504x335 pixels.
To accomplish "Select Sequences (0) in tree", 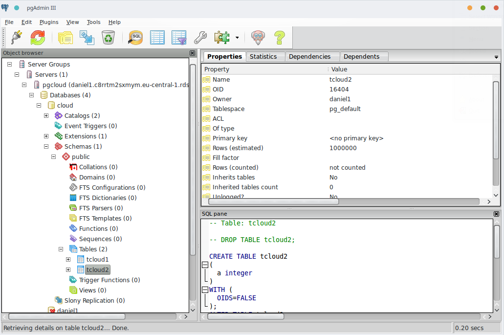I will coord(101,239).
